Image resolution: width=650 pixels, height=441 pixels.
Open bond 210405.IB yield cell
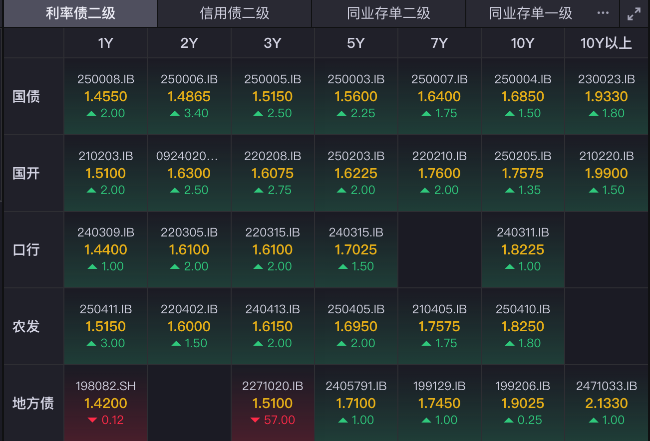(x=439, y=326)
